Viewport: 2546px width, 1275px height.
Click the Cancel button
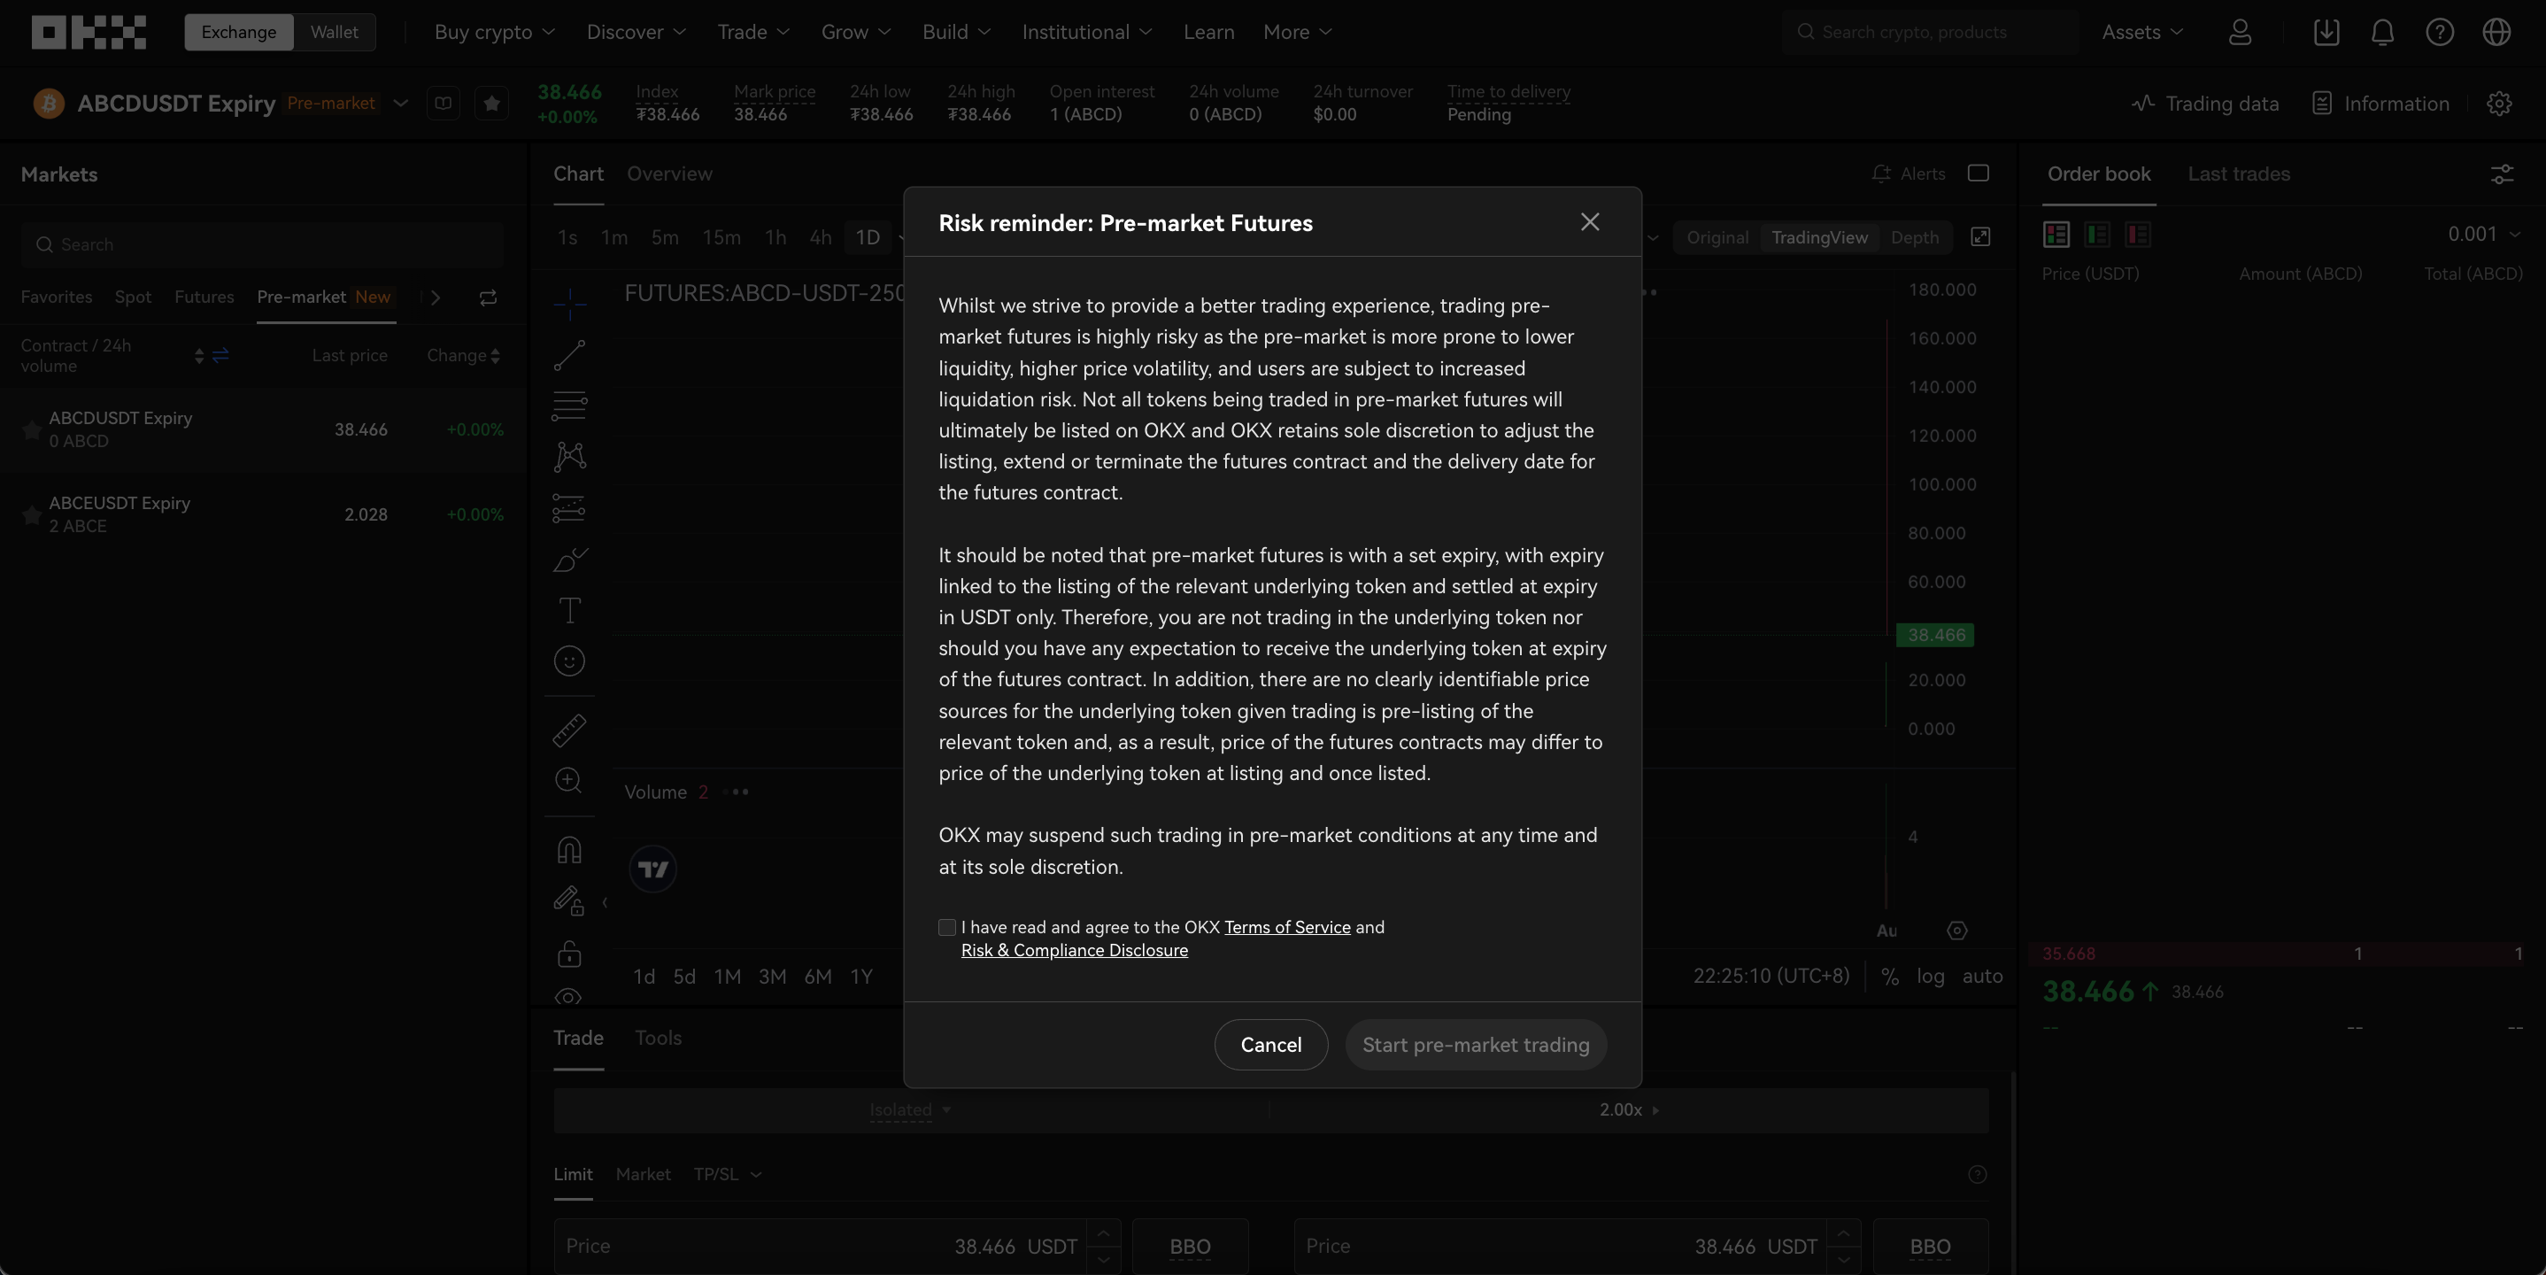tap(1271, 1045)
